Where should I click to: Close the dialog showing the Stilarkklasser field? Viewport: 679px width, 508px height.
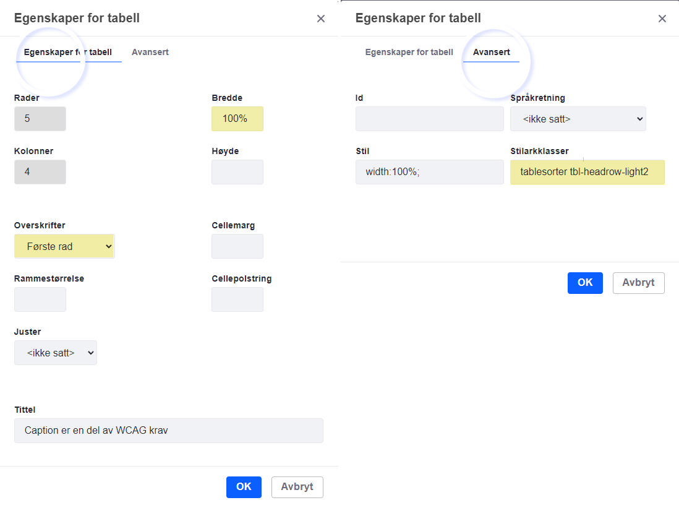click(662, 19)
